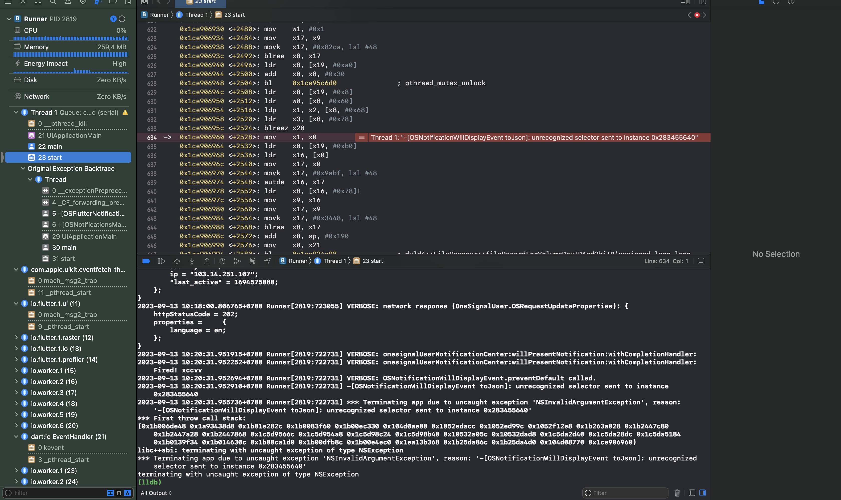841x500 pixels.
Task: Toggle Environment Overrides in the debug bar
Action: pyautogui.click(x=252, y=261)
